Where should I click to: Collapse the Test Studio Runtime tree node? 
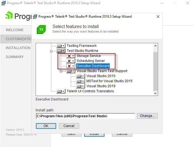click(x=51, y=51)
